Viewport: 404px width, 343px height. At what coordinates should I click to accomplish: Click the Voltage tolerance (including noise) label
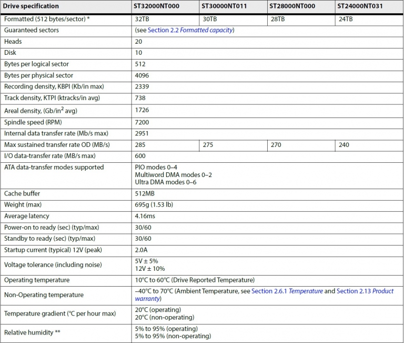53,265
